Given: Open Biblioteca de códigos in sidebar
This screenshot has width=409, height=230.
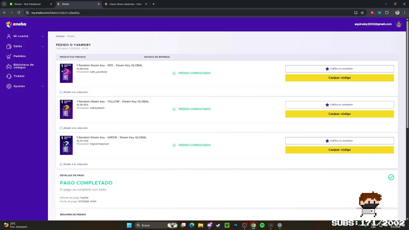Looking at the screenshot, I should tap(23, 66).
